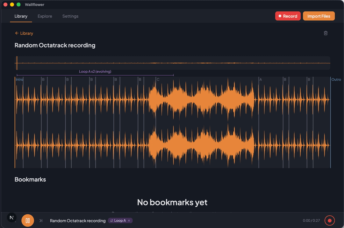The width and height of the screenshot is (344, 228).
Task: Pause playback with the orange button
Action: (28, 221)
